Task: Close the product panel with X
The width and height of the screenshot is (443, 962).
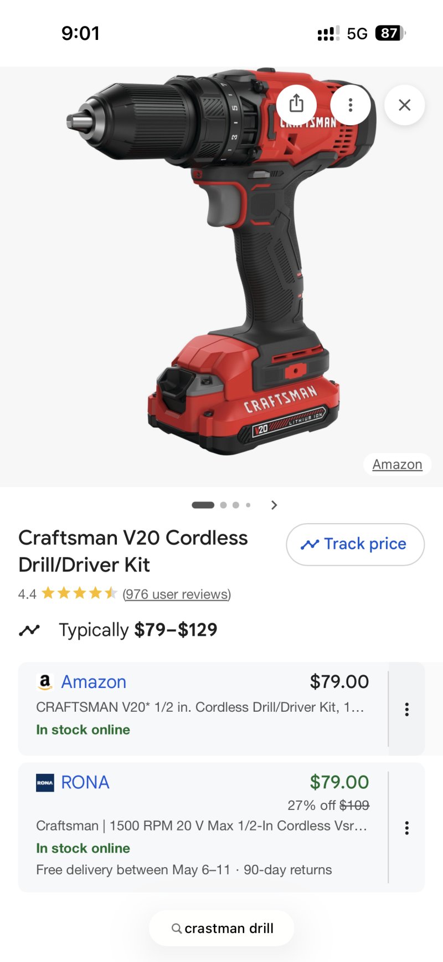Action: coord(405,105)
